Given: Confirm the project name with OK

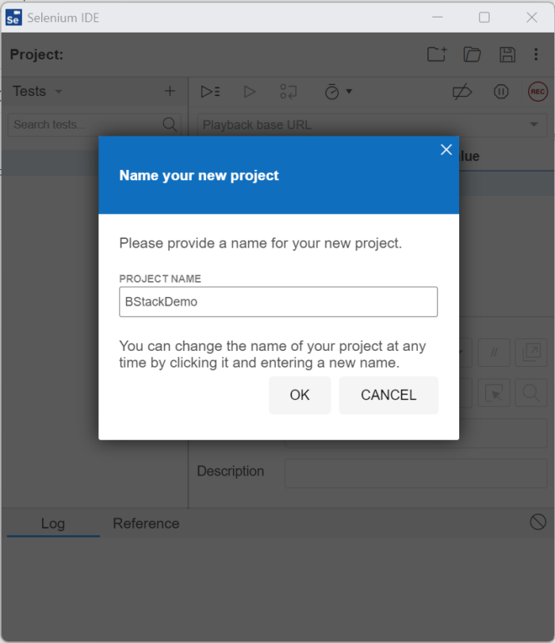Looking at the screenshot, I should [x=300, y=394].
